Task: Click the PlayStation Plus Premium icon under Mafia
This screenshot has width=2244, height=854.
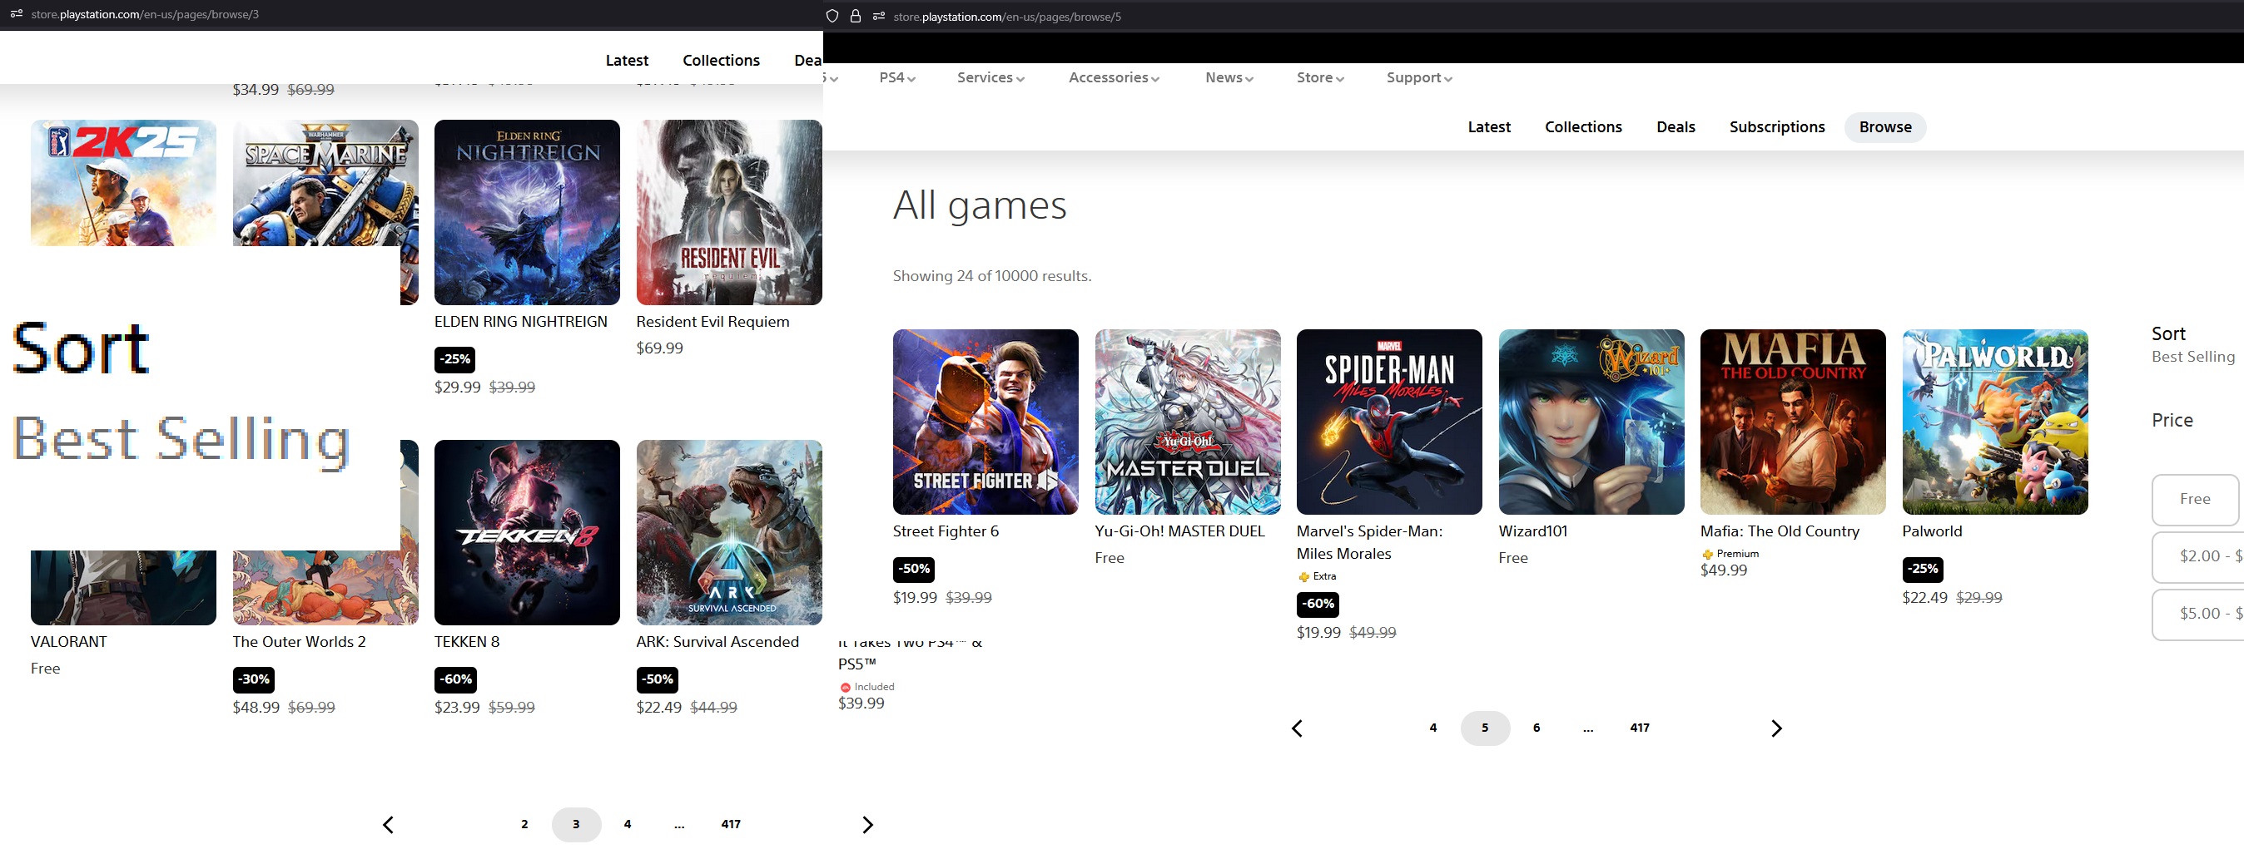Action: click(x=1707, y=554)
